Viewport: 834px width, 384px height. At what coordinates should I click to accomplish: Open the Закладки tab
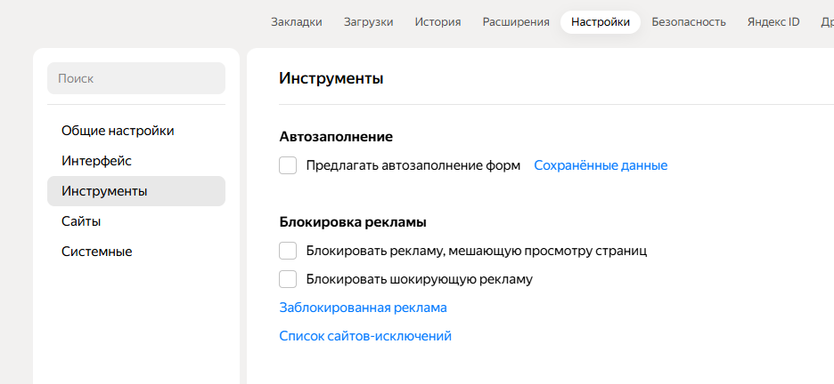296,21
